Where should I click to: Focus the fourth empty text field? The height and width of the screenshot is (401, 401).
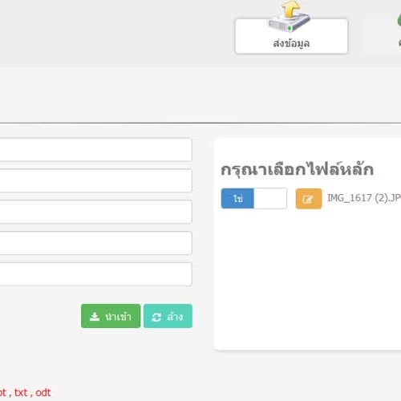click(95, 243)
